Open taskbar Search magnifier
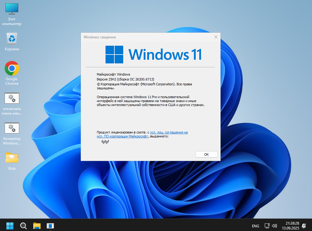This screenshot has width=312, height=231. [23, 226]
